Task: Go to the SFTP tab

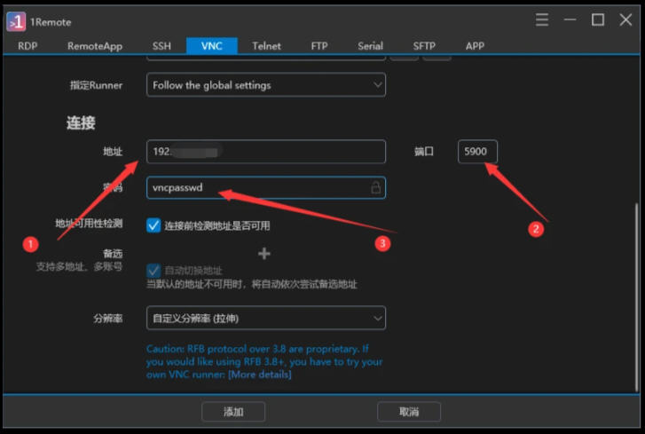Action: coord(424,45)
